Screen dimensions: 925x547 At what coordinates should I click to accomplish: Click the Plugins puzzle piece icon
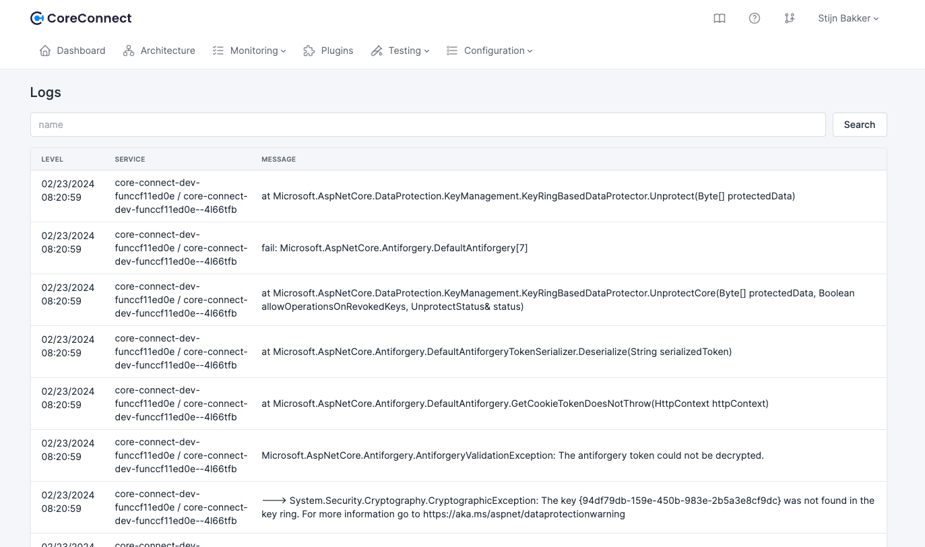pos(309,51)
